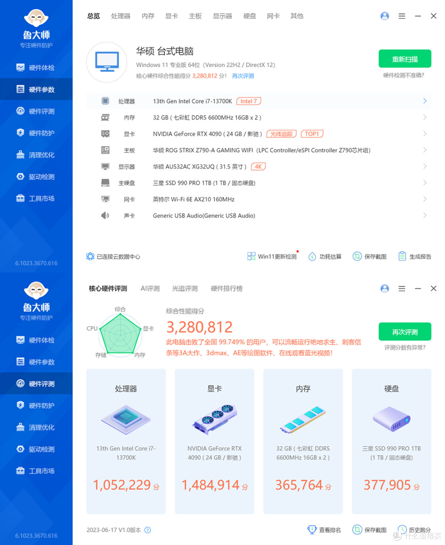Expand the 内存 32 GB row chevron
445x545 pixels.
(x=425, y=117)
